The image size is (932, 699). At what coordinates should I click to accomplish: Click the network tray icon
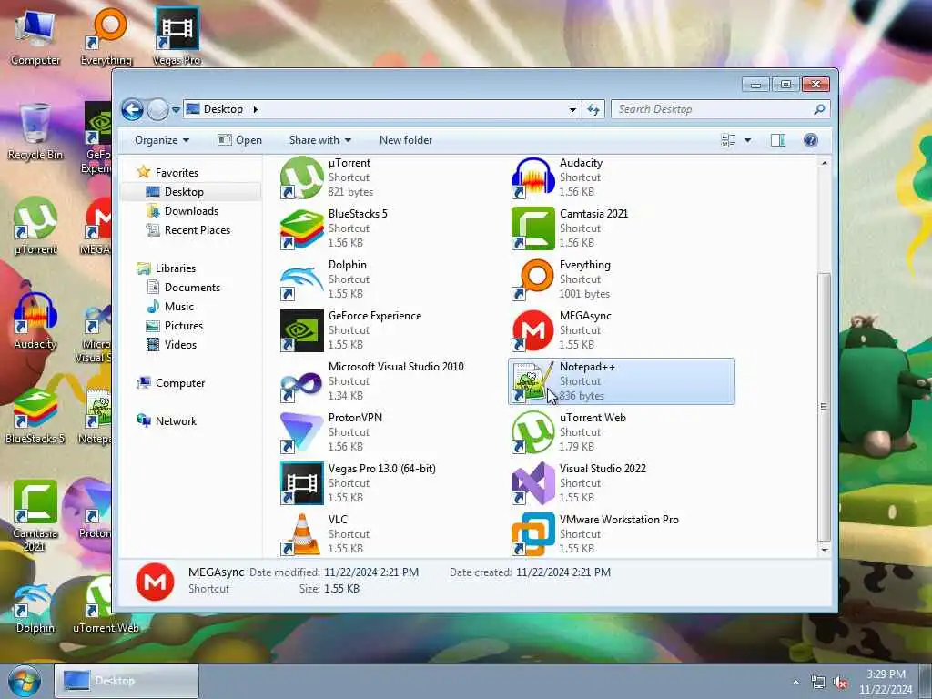pyautogui.click(x=818, y=683)
